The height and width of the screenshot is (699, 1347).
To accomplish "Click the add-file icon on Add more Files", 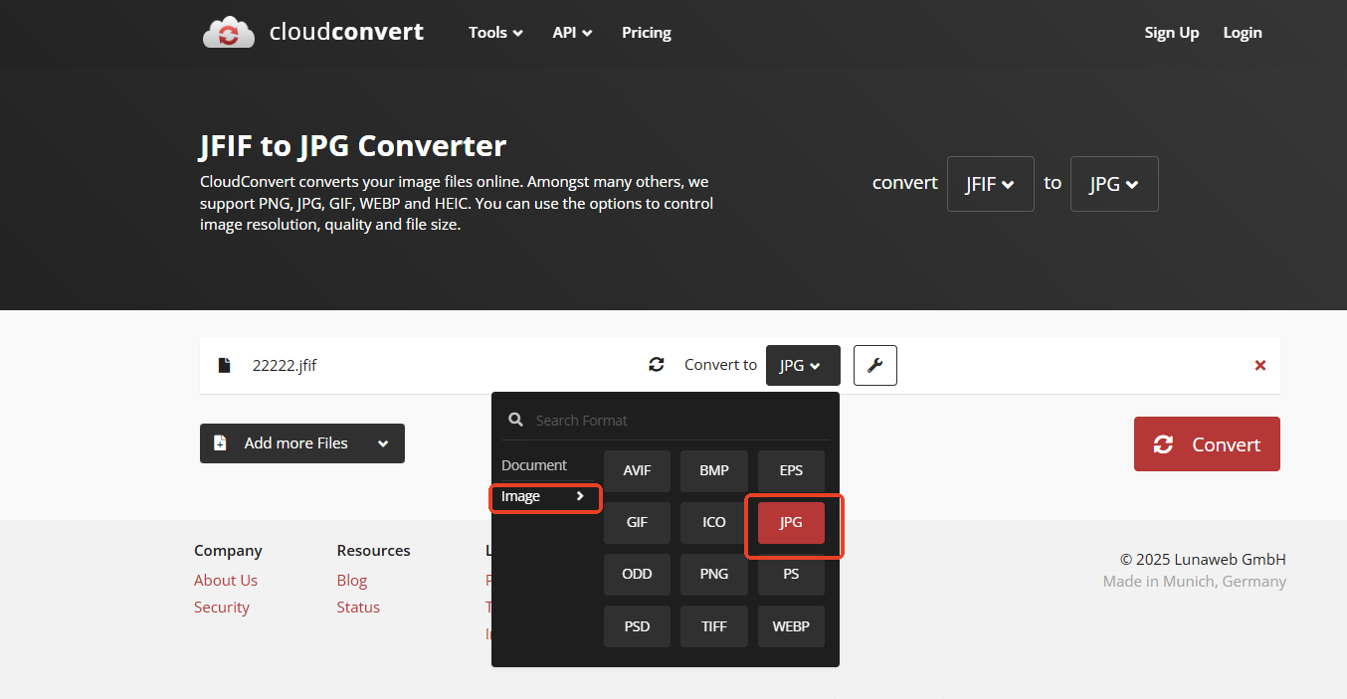I will [220, 443].
